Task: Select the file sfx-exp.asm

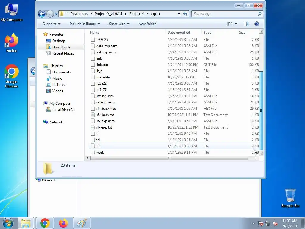Action: (x=105, y=121)
